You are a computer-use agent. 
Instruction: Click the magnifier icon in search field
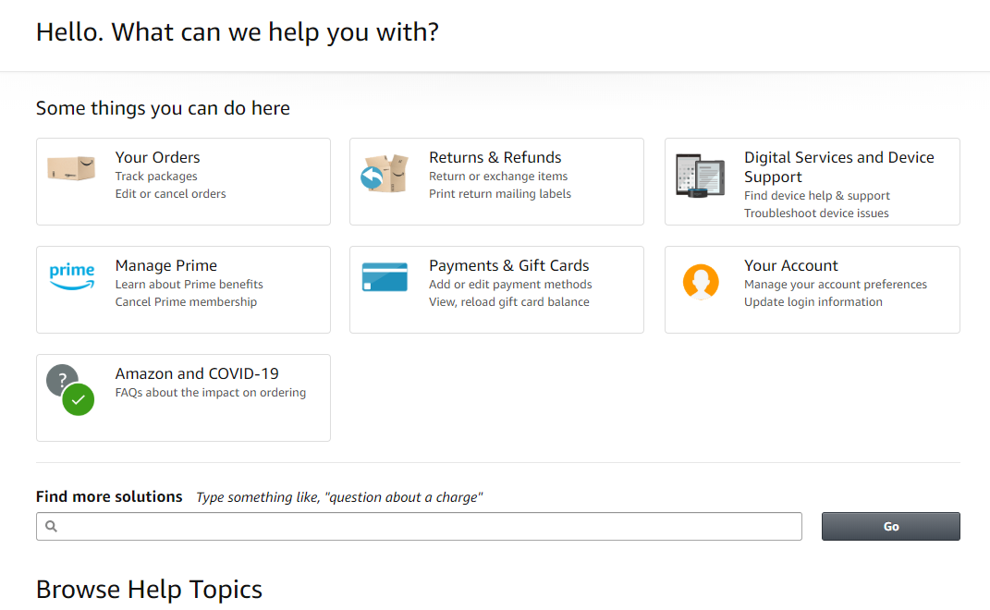(x=51, y=526)
